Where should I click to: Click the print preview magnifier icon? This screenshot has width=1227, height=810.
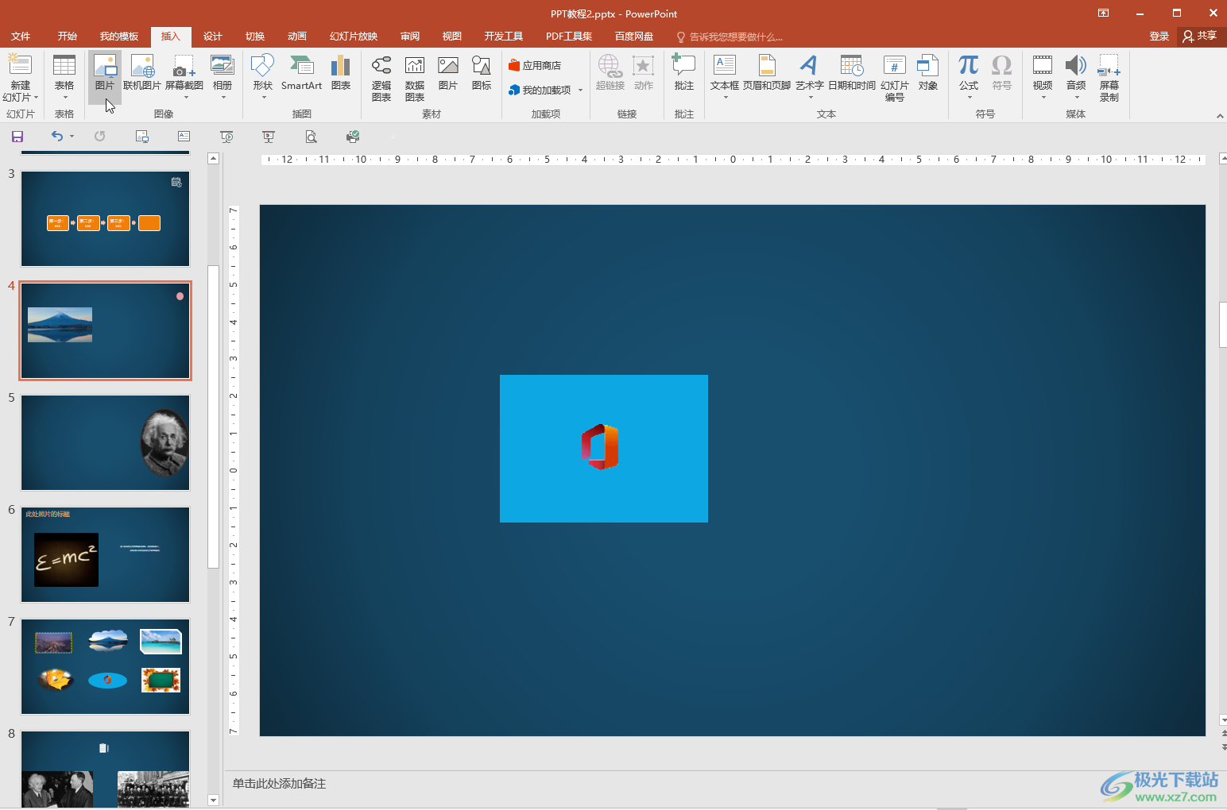click(x=311, y=137)
